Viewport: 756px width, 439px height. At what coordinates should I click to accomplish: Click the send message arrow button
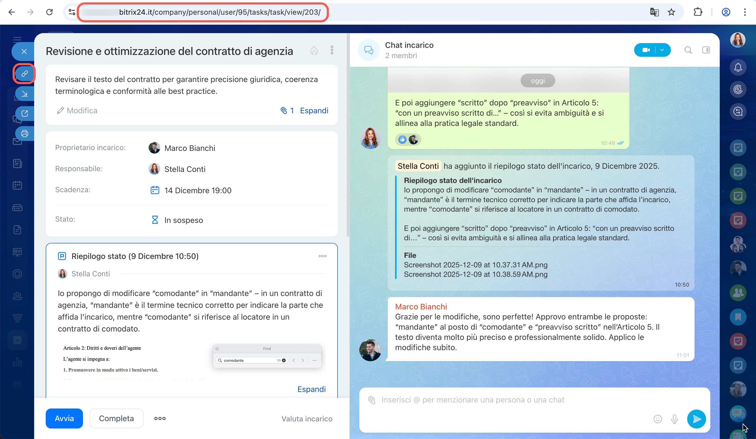(x=696, y=418)
